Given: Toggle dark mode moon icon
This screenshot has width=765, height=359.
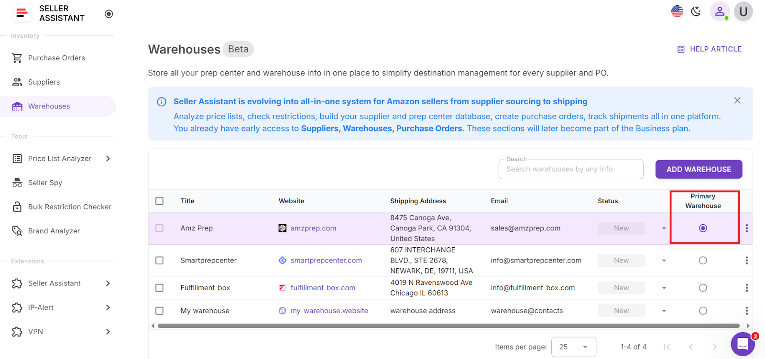Looking at the screenshot, I should click(696, 11).
